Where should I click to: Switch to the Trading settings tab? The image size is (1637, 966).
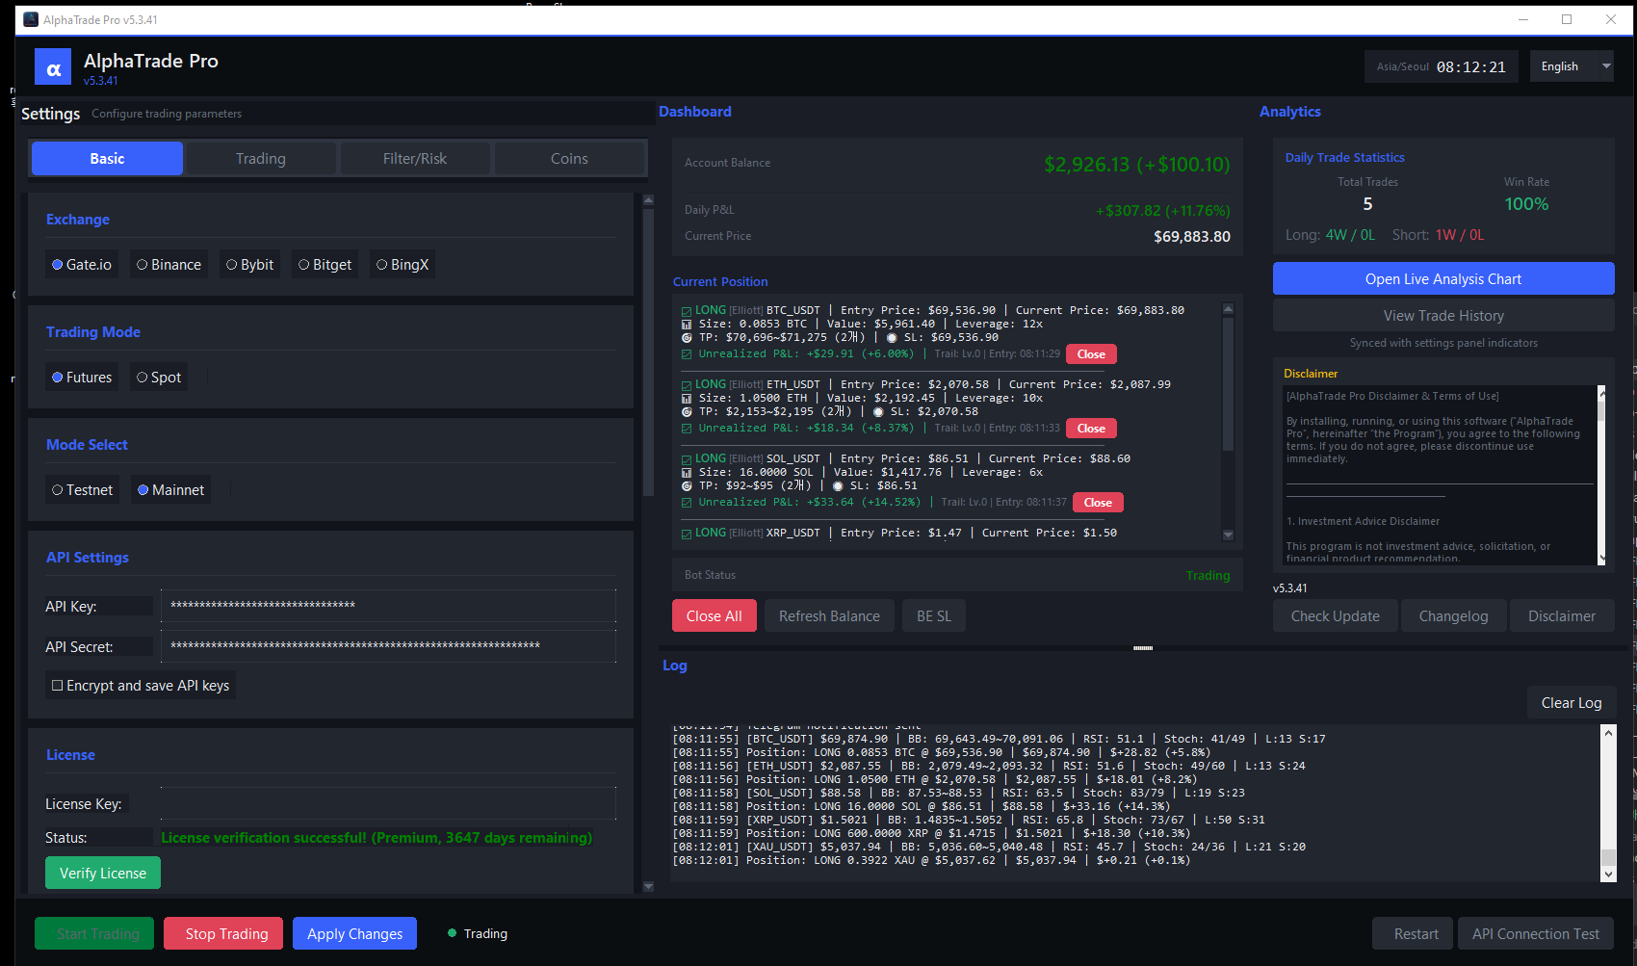click(x=261, y=159)
